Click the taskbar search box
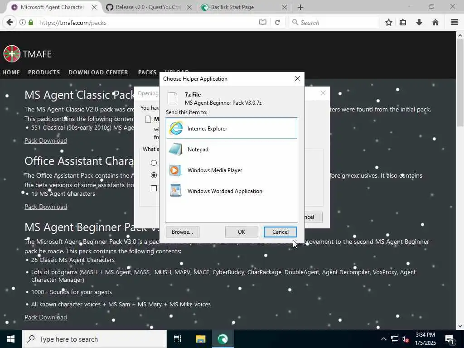The image size is (464, 348). (94, 339)
